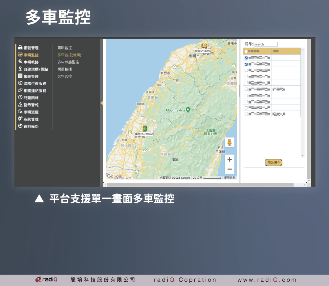Viewport: 329px width, 286px height.
Task: Click the green vehicle marker near 台中市
Action: click(144, 128)
